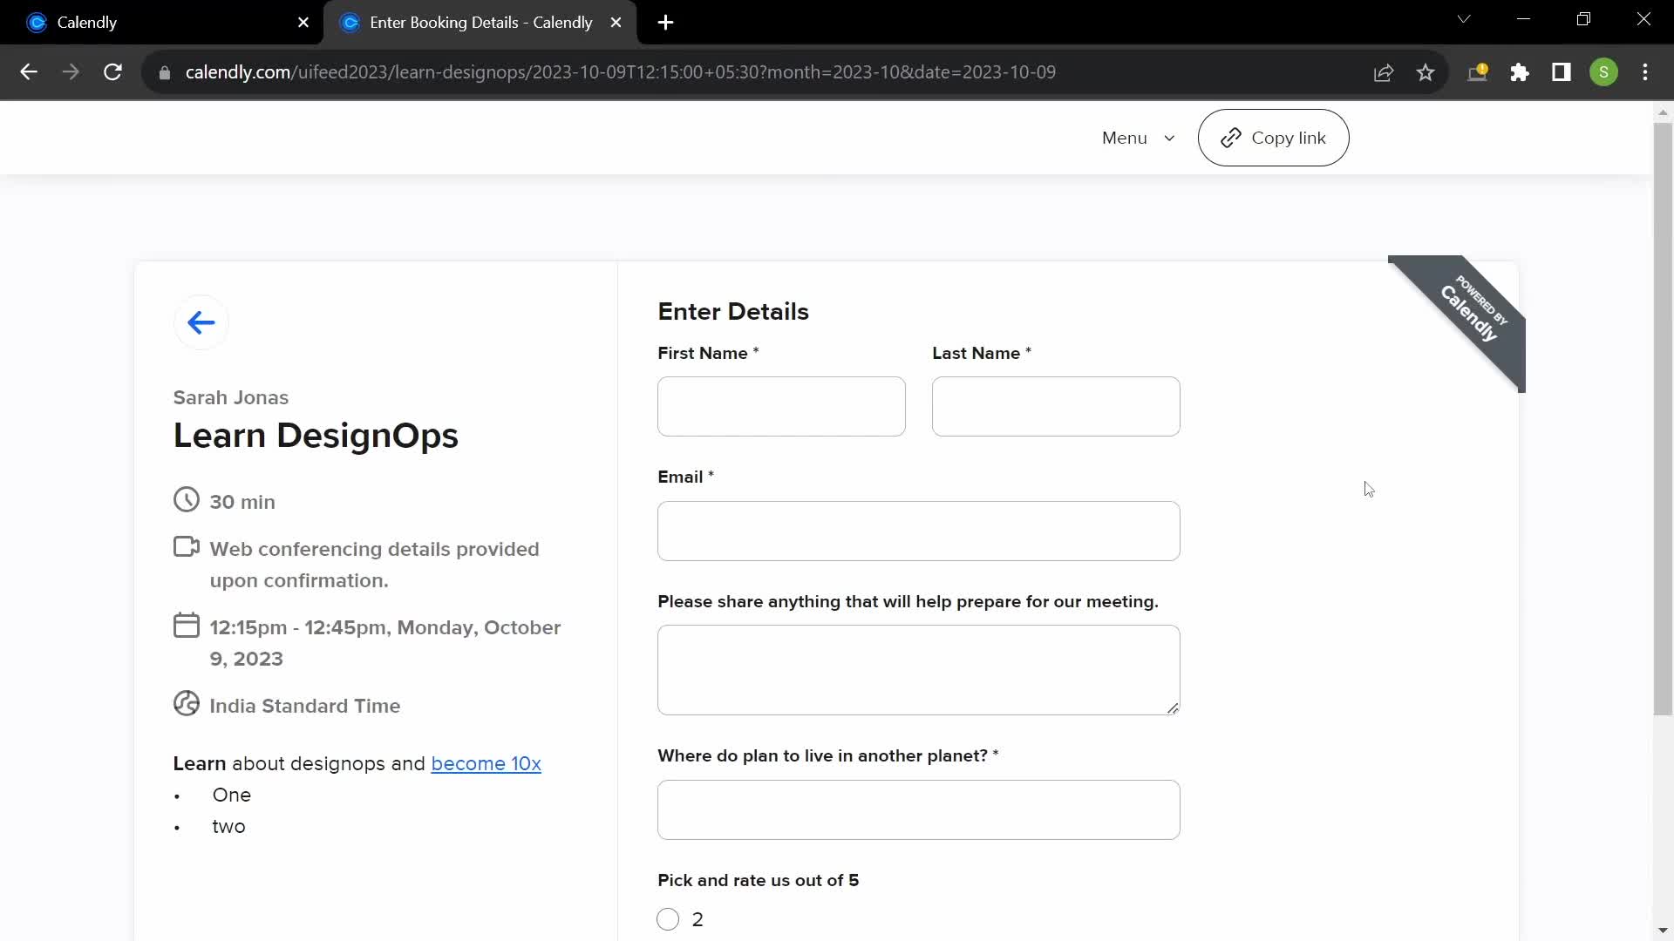Image resolution: width=1674 pixels, height=941 pixels.
Task: Open a new browser tab
Action: pyautogui.click(x=665, y=23)
